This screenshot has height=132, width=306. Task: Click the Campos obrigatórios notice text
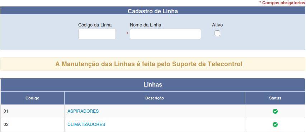[282, 3]
